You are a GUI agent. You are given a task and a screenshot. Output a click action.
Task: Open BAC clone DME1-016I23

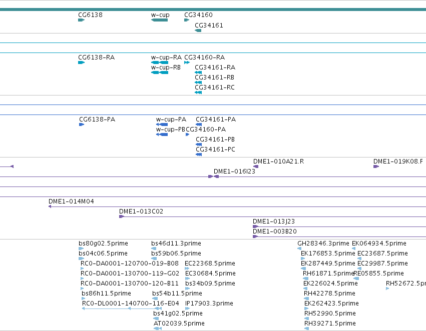point(234,171)
